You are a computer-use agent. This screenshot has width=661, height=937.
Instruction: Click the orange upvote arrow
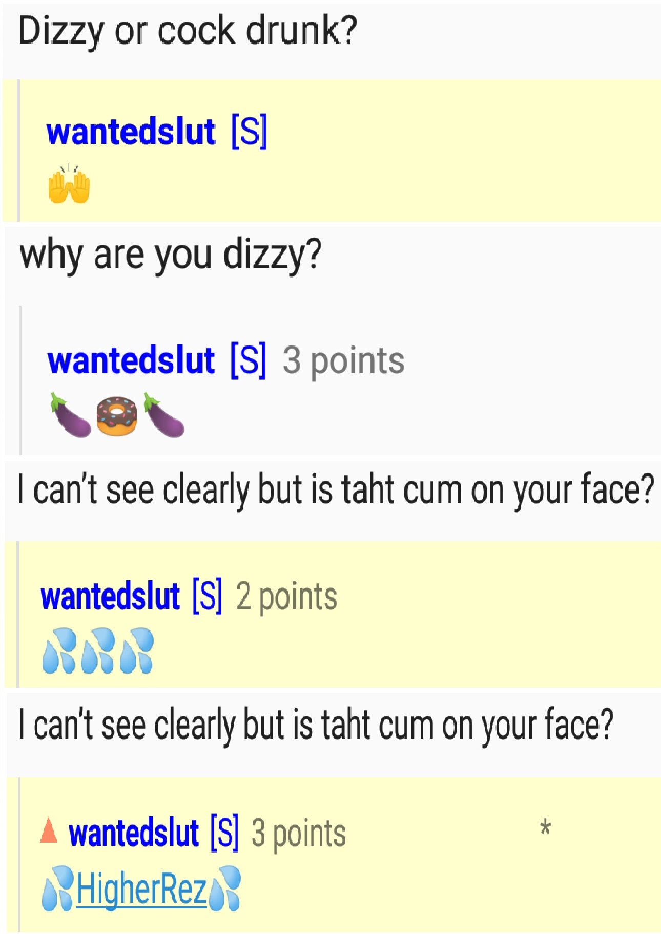(49, 830)
